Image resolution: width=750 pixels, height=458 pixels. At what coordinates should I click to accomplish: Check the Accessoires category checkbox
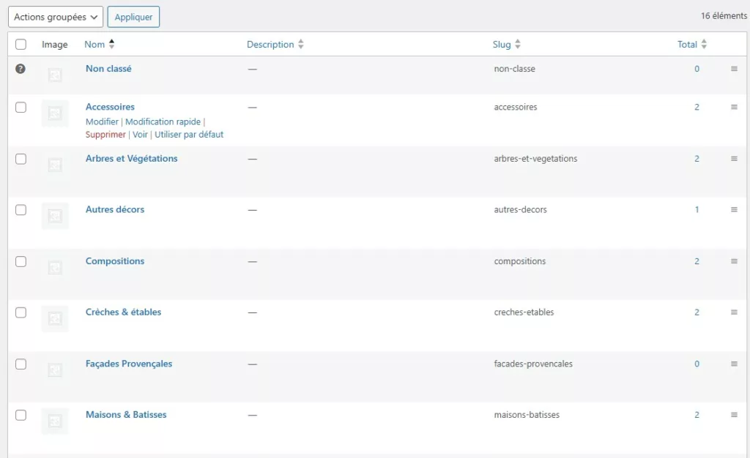(21, 108)
